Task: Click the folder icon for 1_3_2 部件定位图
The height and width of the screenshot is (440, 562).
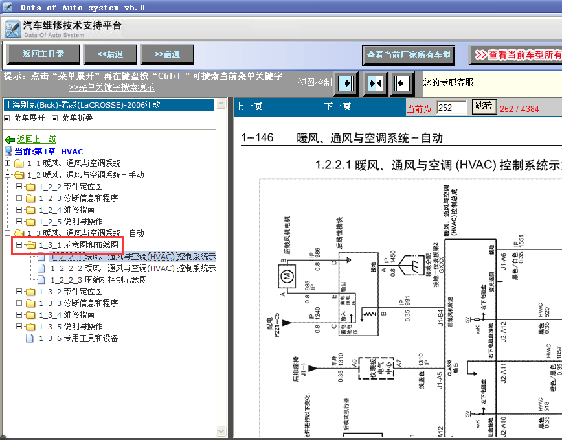Action: (x=31, y=292)
